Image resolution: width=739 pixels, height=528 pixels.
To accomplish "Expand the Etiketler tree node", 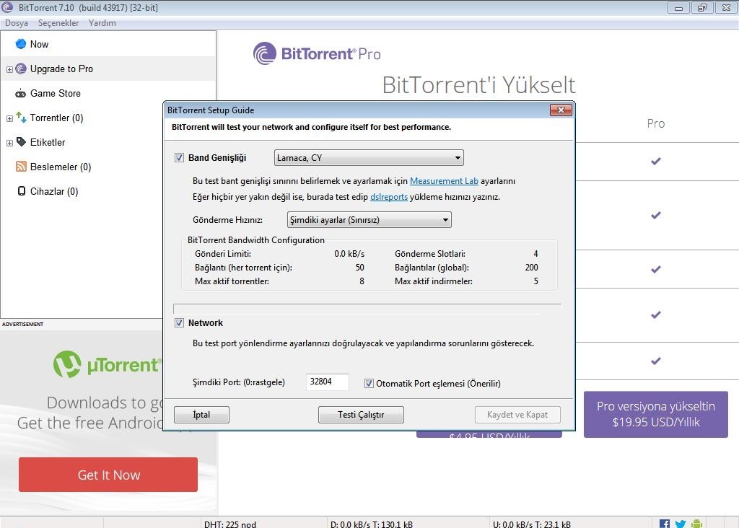I will click(9, 143).
